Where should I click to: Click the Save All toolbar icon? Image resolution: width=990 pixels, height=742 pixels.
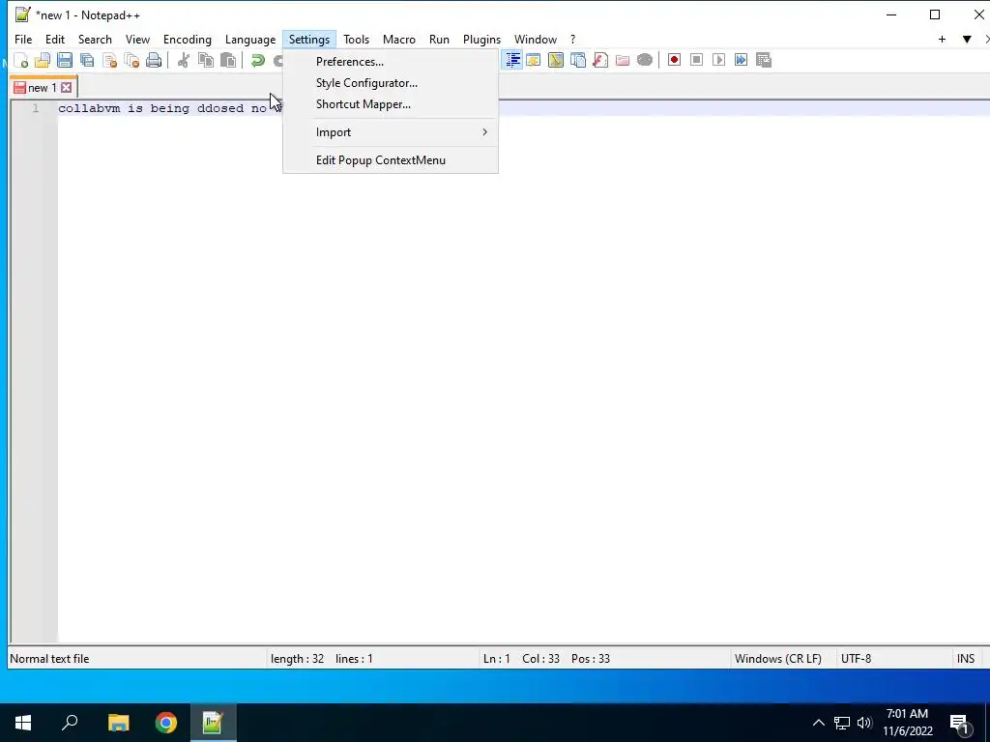point(87,60)
